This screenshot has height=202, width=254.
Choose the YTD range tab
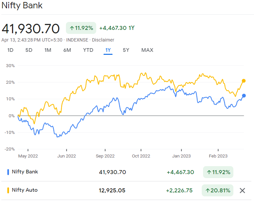tap(88, 50)
